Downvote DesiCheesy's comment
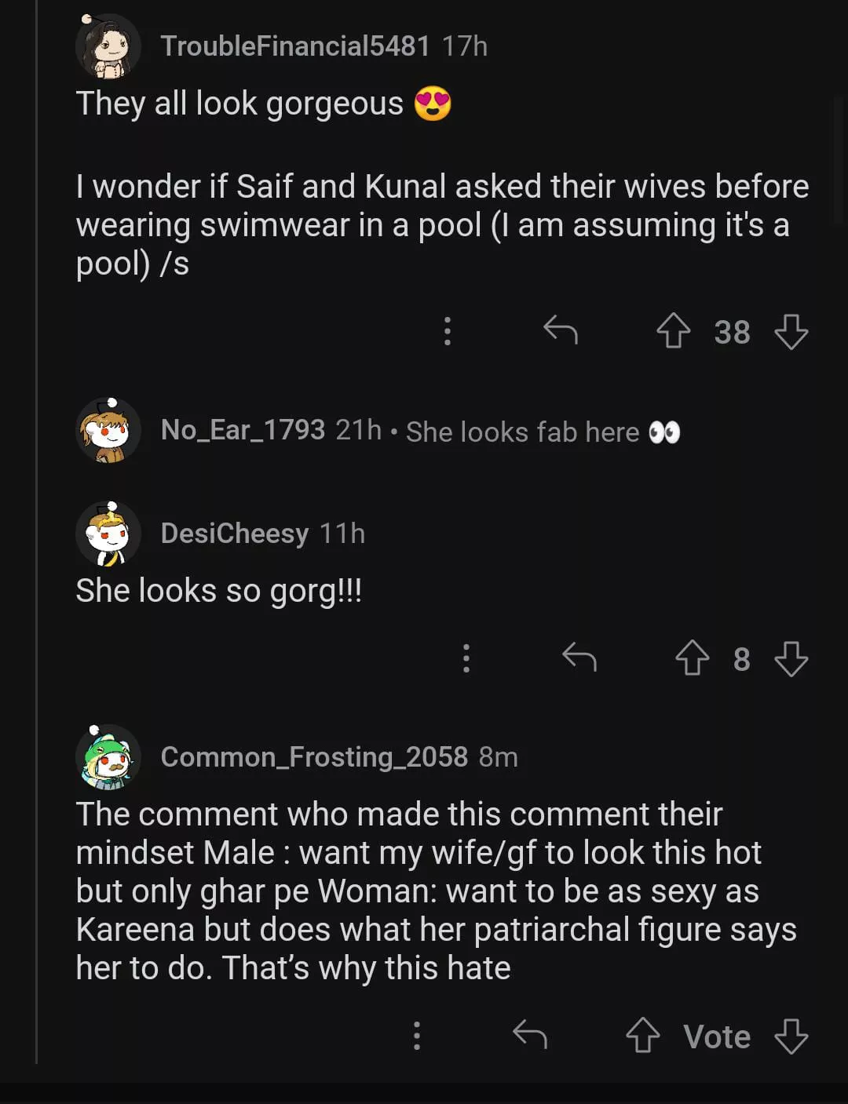Image resolution: width=848 pixels, height=1104 pixels. point(791,658)
